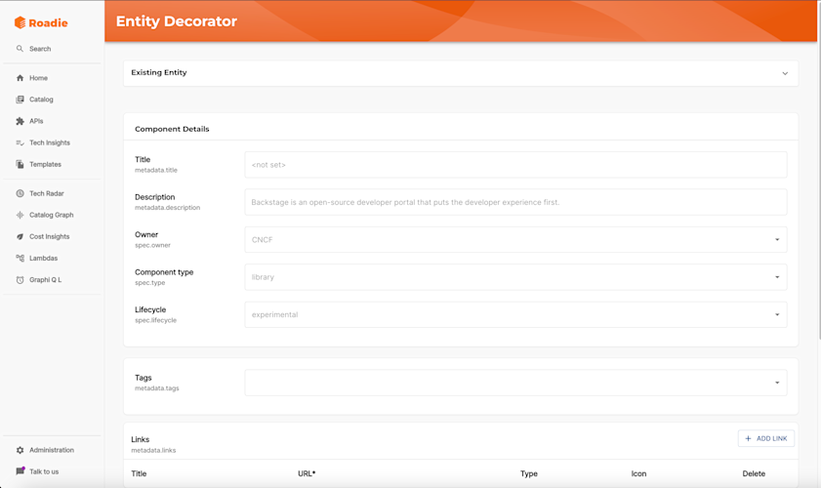
Task: Click the spec.owner label
Action: coord(152,245)
